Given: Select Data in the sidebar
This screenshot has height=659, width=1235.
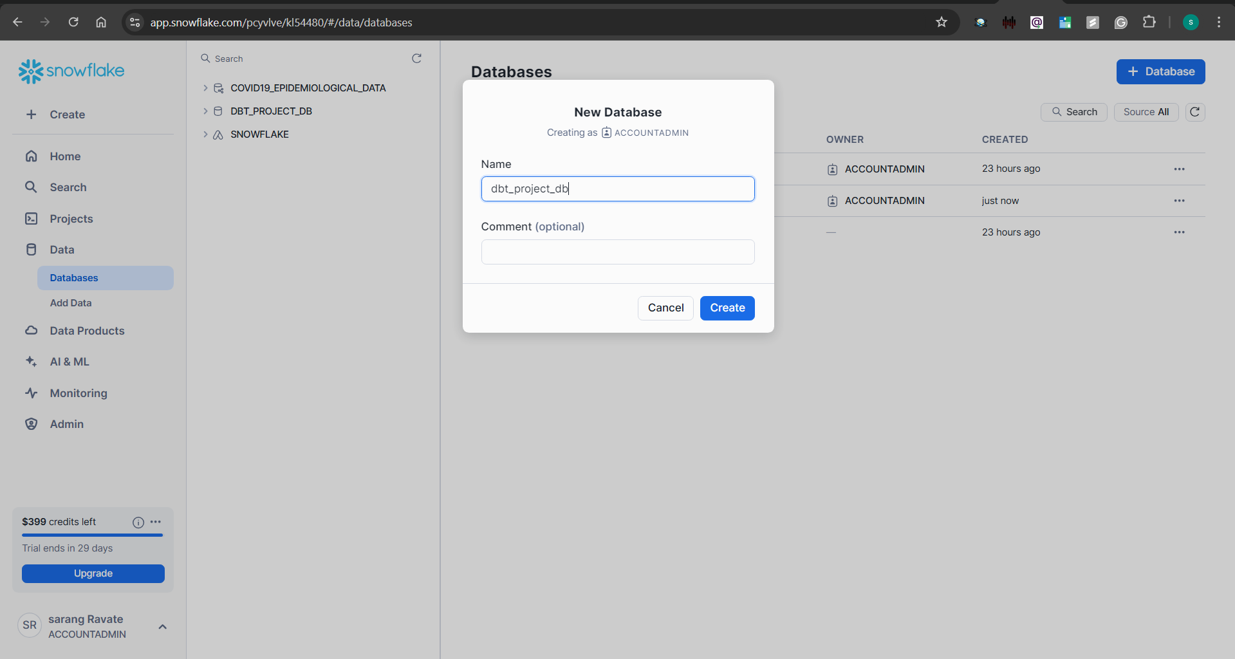Looking at the screenshot, I should tap(62, 250).
